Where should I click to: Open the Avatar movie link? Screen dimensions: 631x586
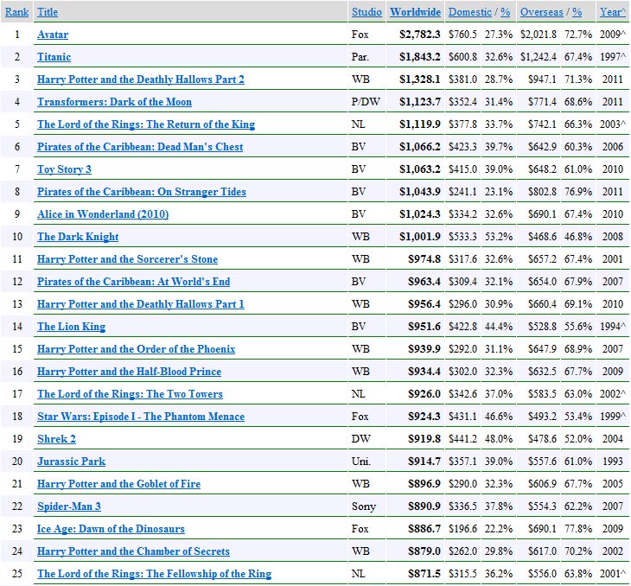coord(53,35)
